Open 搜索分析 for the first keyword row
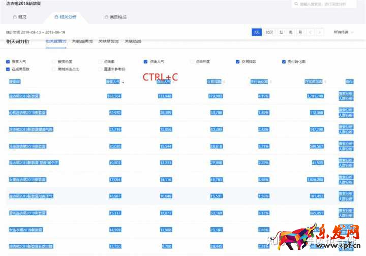The height and width of the screenshot is (256, 366). tap(346, 93)
